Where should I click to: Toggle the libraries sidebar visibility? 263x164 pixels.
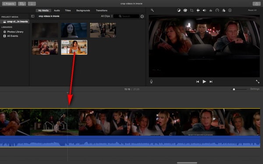[33, 16]
